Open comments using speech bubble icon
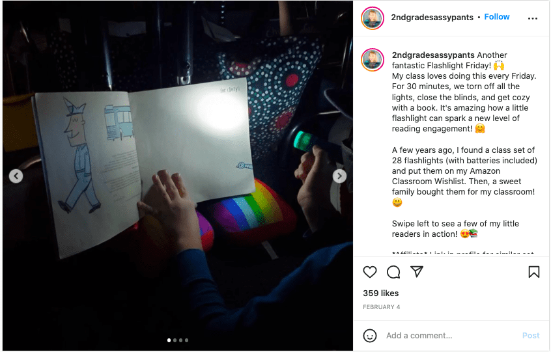The width and height of the screenshot is (551, 352). click(393, 272)
